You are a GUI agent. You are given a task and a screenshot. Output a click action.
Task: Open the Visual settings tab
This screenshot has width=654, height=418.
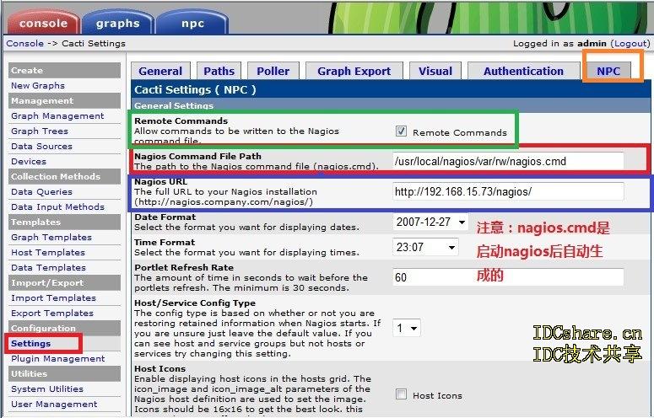point(435,71)
